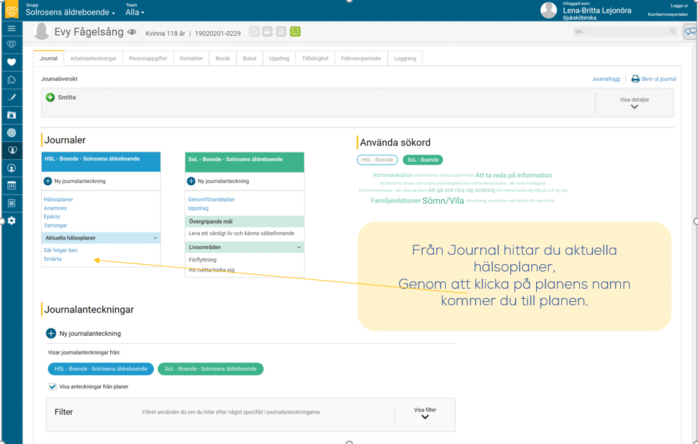The width and height of the screenshot is (698, 444).
Task: Open the calendar icon in the sidebar
Action: [x=11, y=186]
